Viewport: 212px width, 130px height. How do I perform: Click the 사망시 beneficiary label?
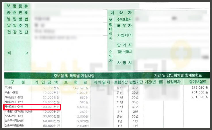click(124, 62)
